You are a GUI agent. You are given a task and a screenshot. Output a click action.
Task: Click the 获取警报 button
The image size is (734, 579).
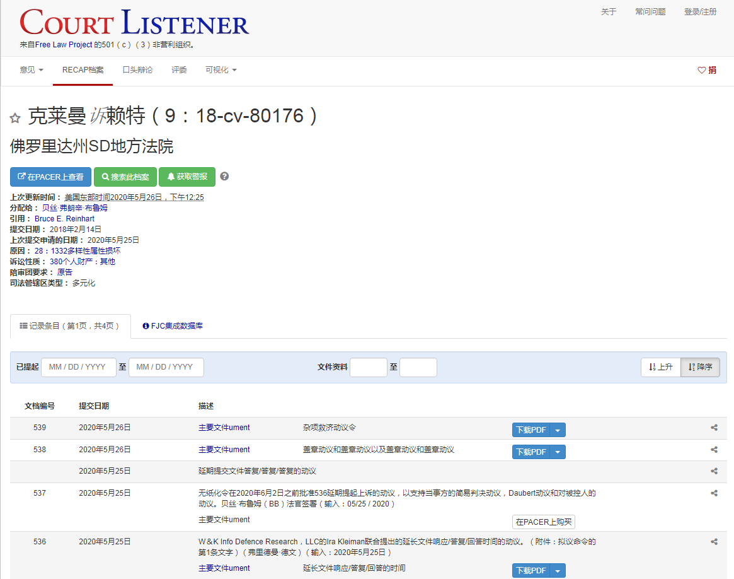[x=187, y=177]
